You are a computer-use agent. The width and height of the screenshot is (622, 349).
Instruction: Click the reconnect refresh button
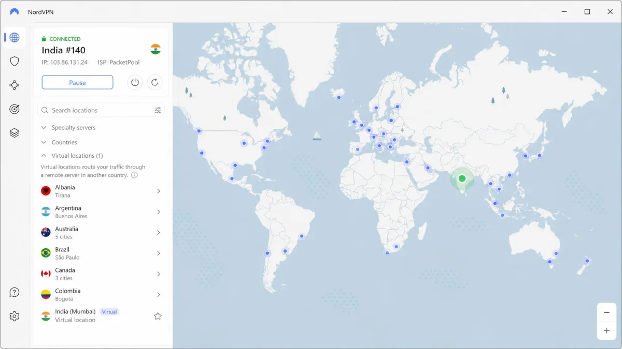point(155,82)
